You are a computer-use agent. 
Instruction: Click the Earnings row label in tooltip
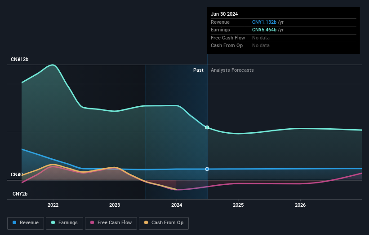point(220,30)
